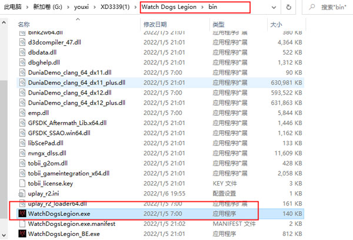Click the 11,609 KB size cell
This screenshot has width=353, height=240.
[288, 153]
